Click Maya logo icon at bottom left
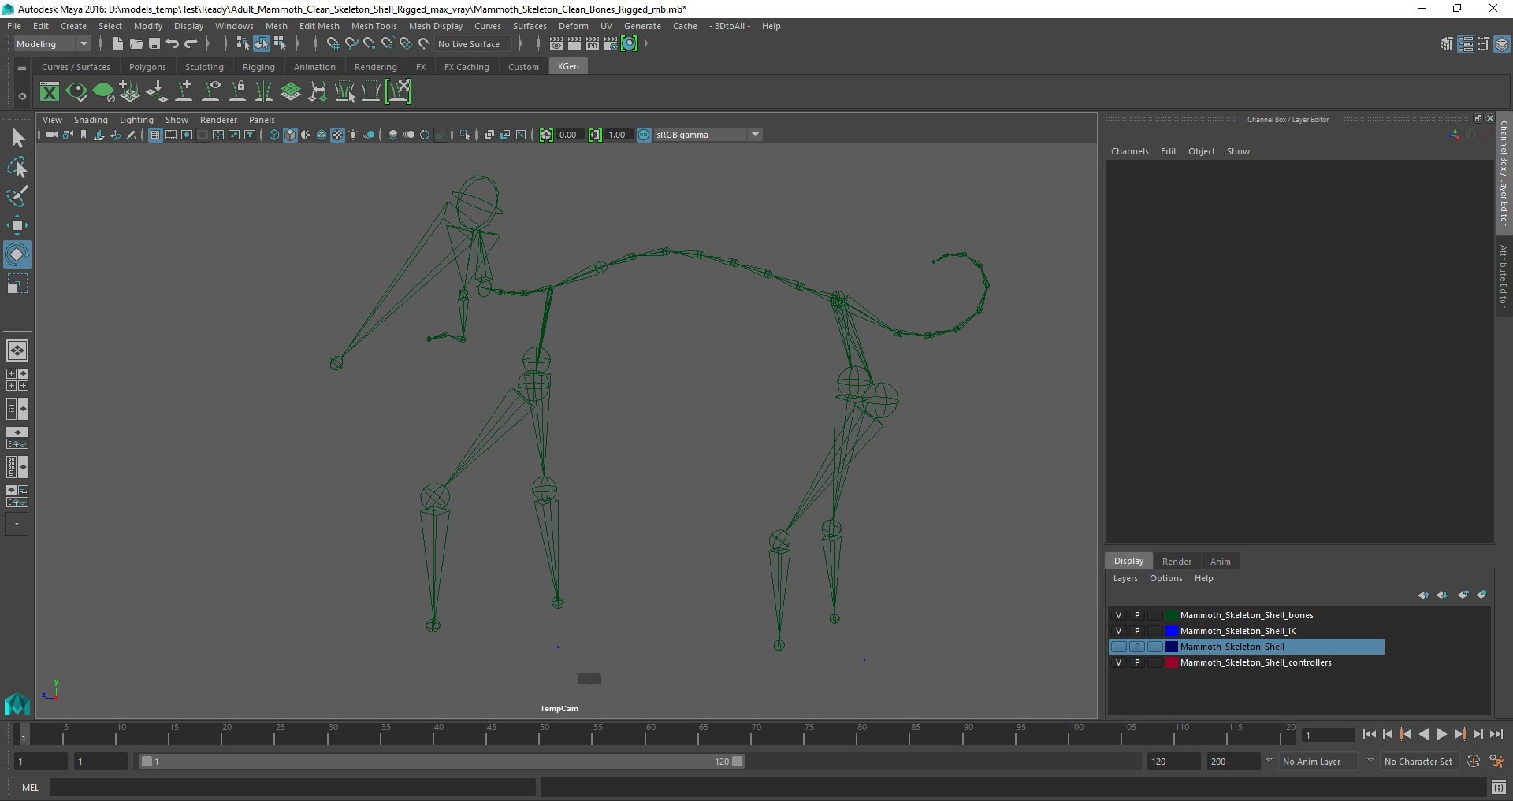 click(x=17, y=703)
